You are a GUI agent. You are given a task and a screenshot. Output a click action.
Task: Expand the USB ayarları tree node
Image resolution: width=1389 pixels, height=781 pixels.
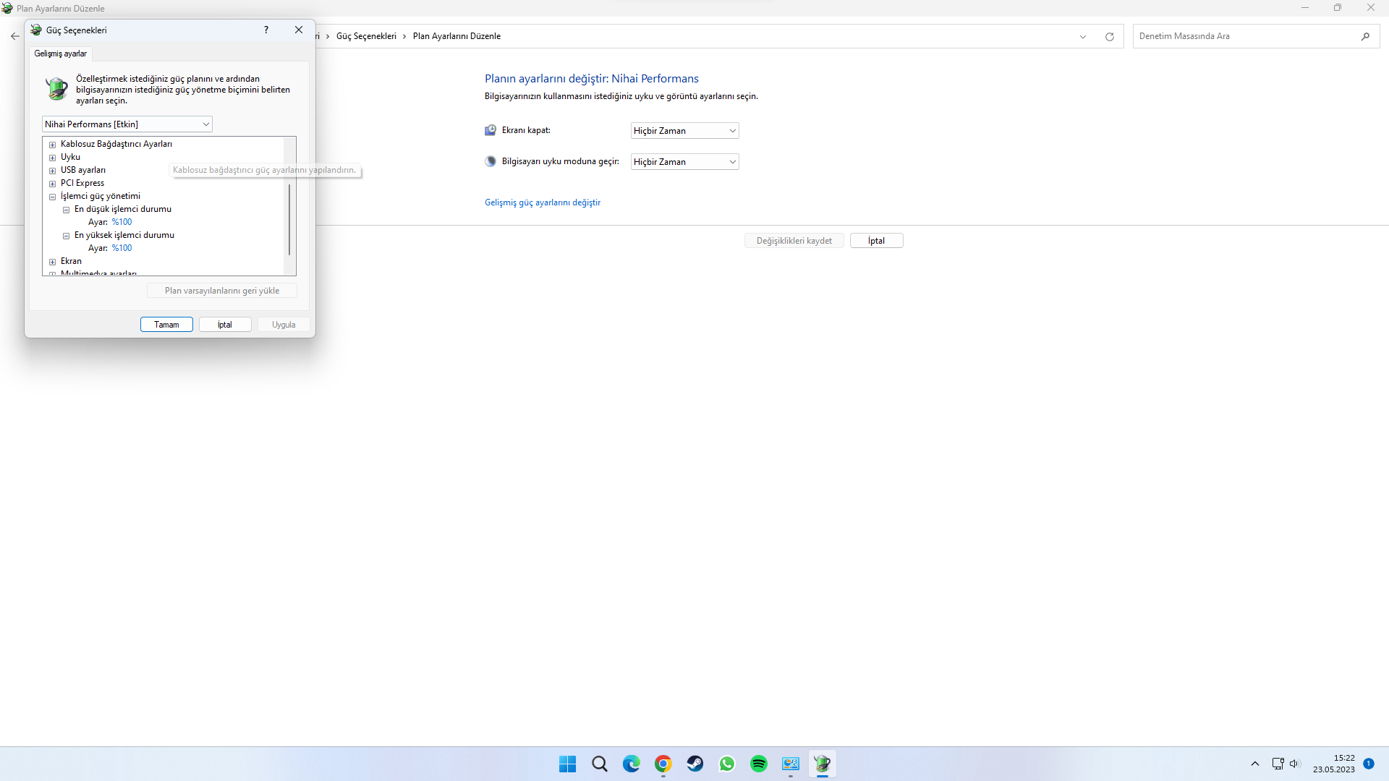tap(52, 171)
